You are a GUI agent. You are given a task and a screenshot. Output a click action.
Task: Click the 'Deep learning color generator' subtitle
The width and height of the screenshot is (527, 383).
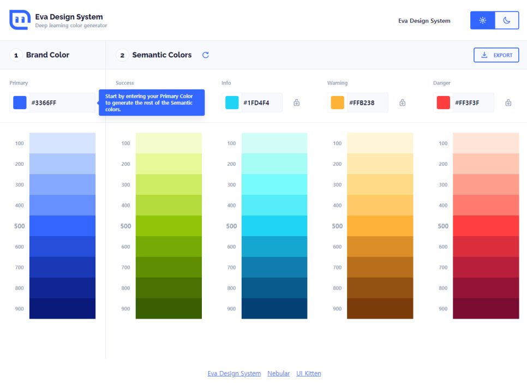(71, 26)
